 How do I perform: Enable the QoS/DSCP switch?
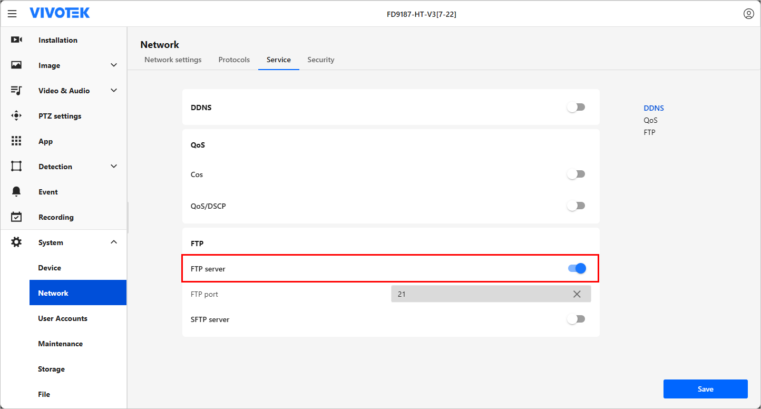coord(576,206)
